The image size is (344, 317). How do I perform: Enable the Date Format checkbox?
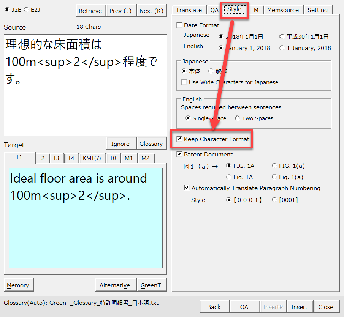(179, 25)
